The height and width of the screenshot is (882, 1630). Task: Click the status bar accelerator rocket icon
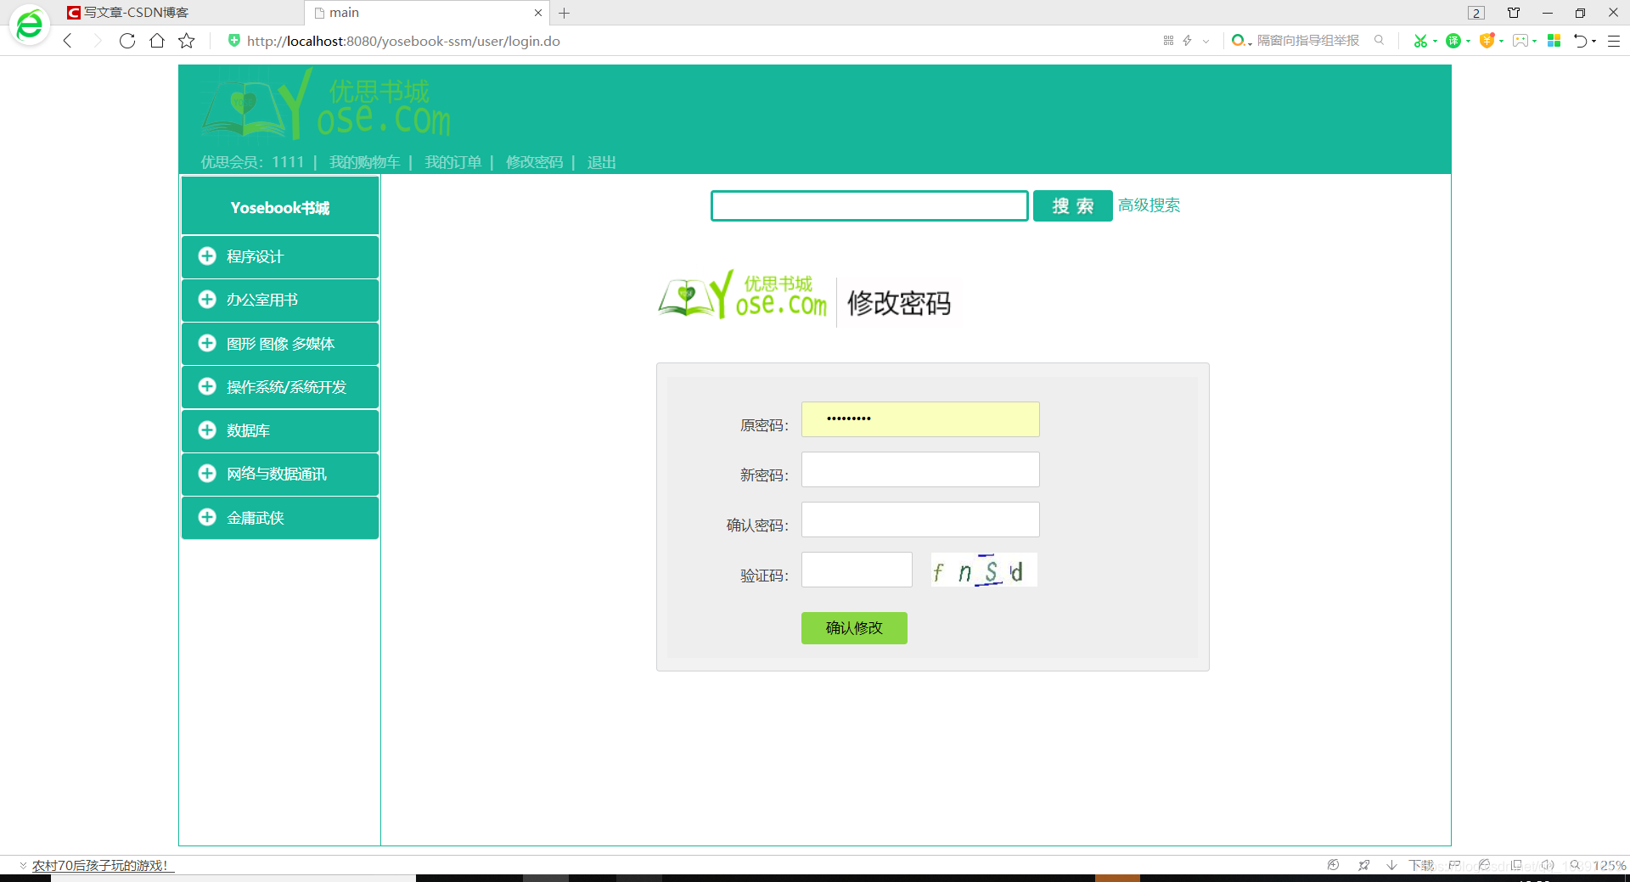click(1363, 865)
